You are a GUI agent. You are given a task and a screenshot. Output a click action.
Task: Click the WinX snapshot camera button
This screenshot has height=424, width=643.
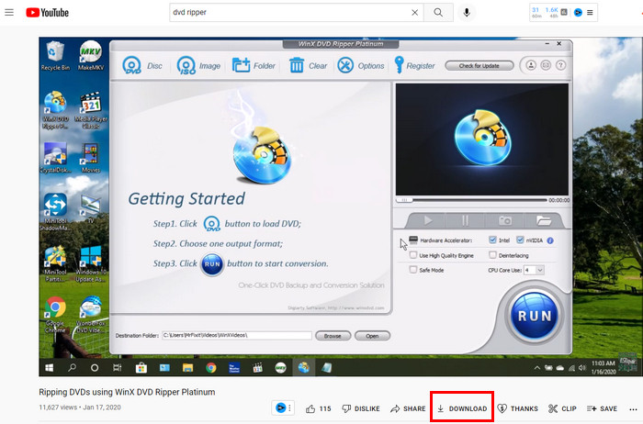[x=505, y=221]
